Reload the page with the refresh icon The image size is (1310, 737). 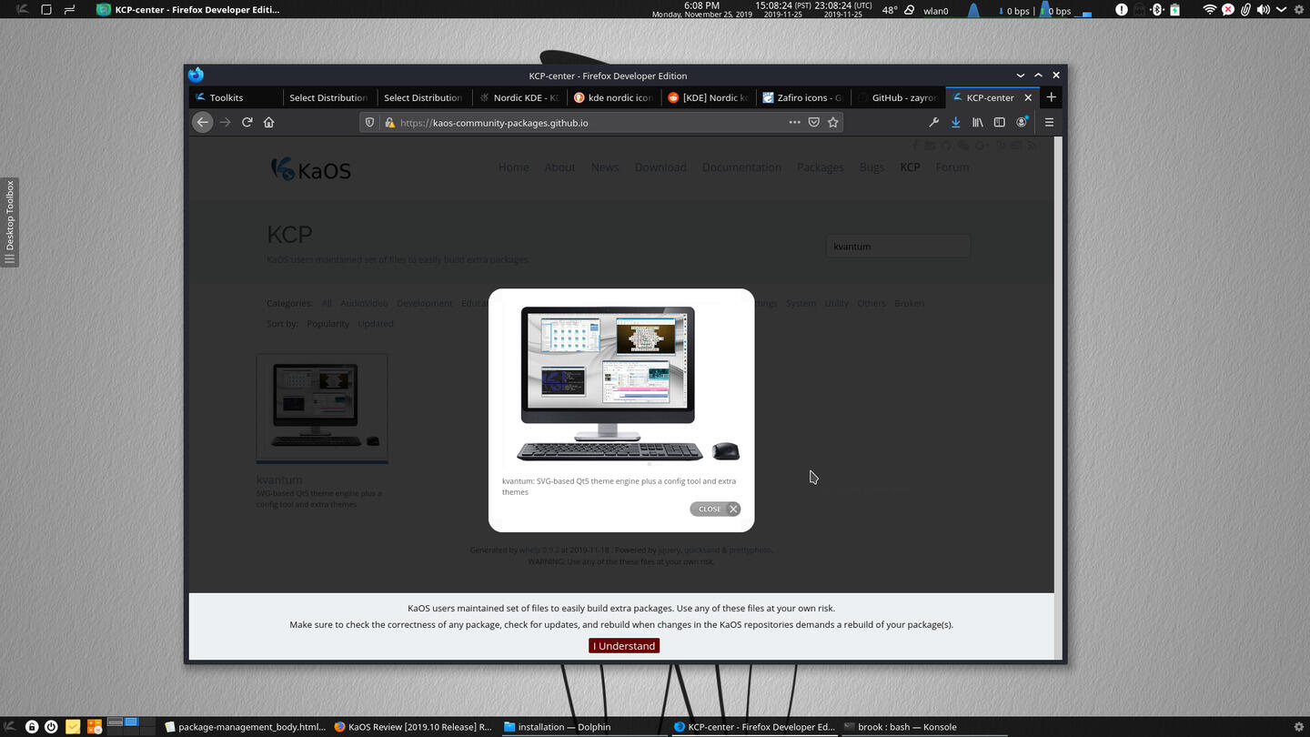pyautogui.click(x=247, y=122)
